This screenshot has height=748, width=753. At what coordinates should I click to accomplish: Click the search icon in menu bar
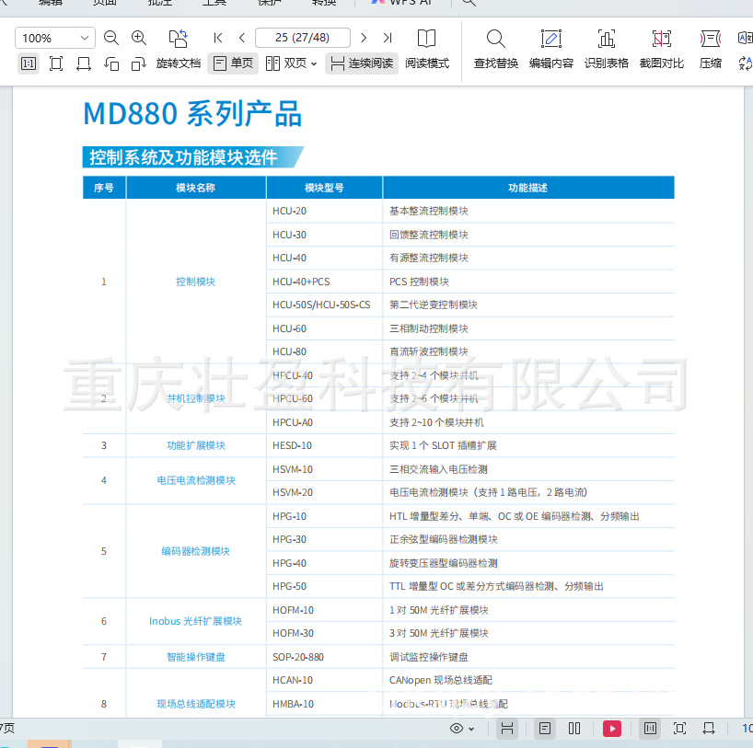click(x=469, y=3)
